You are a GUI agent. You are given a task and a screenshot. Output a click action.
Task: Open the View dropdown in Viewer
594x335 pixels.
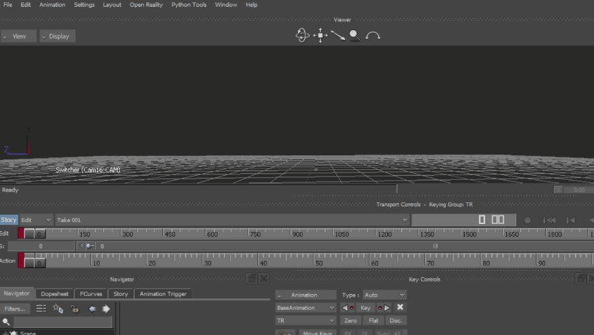(x=18, y=36)
